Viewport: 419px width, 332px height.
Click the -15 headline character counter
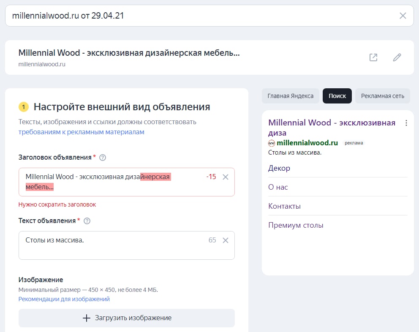[211, 177]
